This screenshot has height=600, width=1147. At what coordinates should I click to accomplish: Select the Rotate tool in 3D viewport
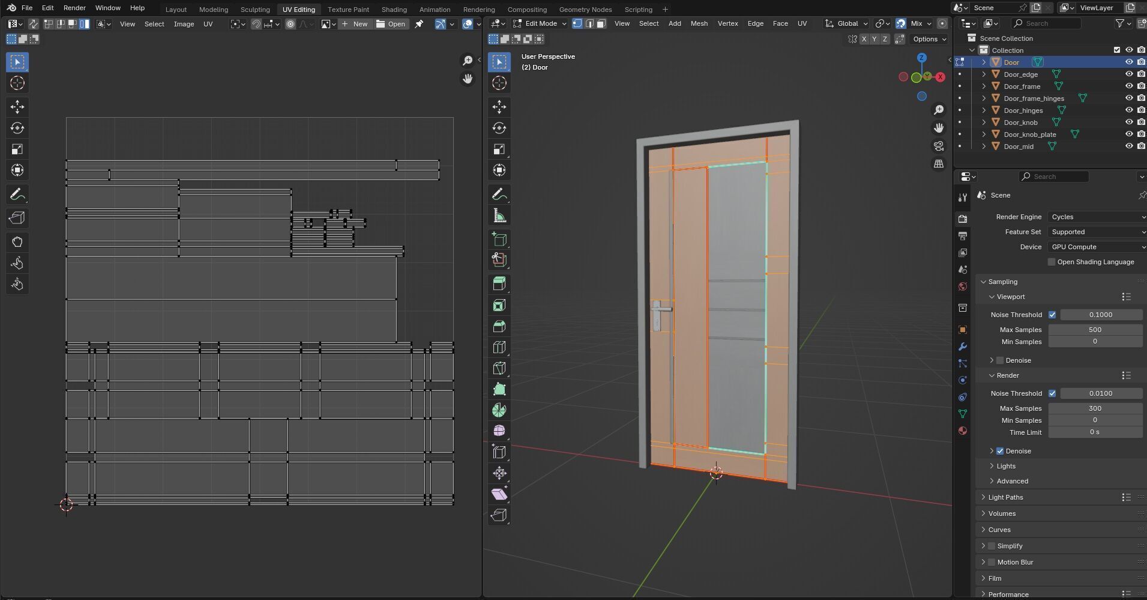[x=499, y=128]
